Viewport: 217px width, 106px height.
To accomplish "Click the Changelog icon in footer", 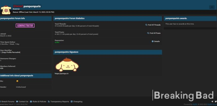I will pos(72,102).
